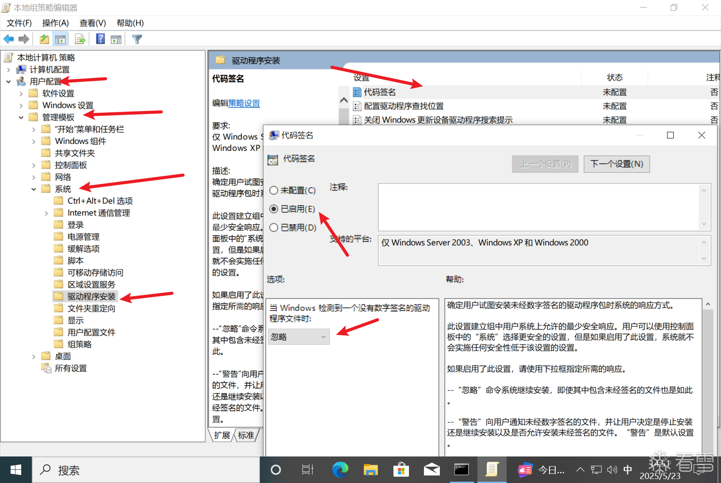Click the help text scrollbar up arrow
Screen dimensions: 721x483
click(x=708, y=304)
